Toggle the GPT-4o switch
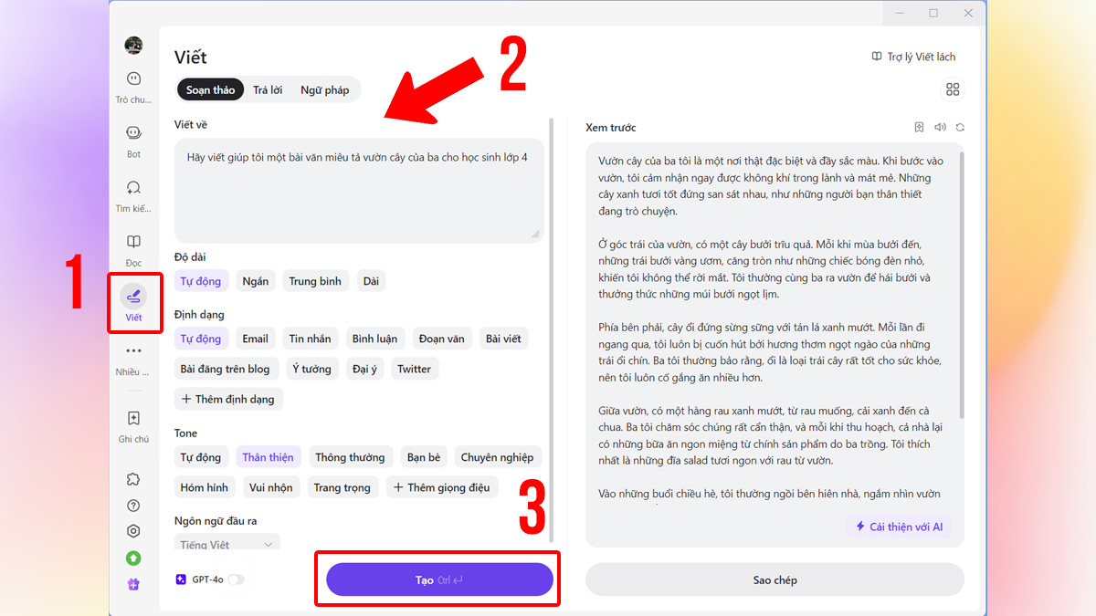Viewport: 1096px width, 616px height. click(236, 579)
